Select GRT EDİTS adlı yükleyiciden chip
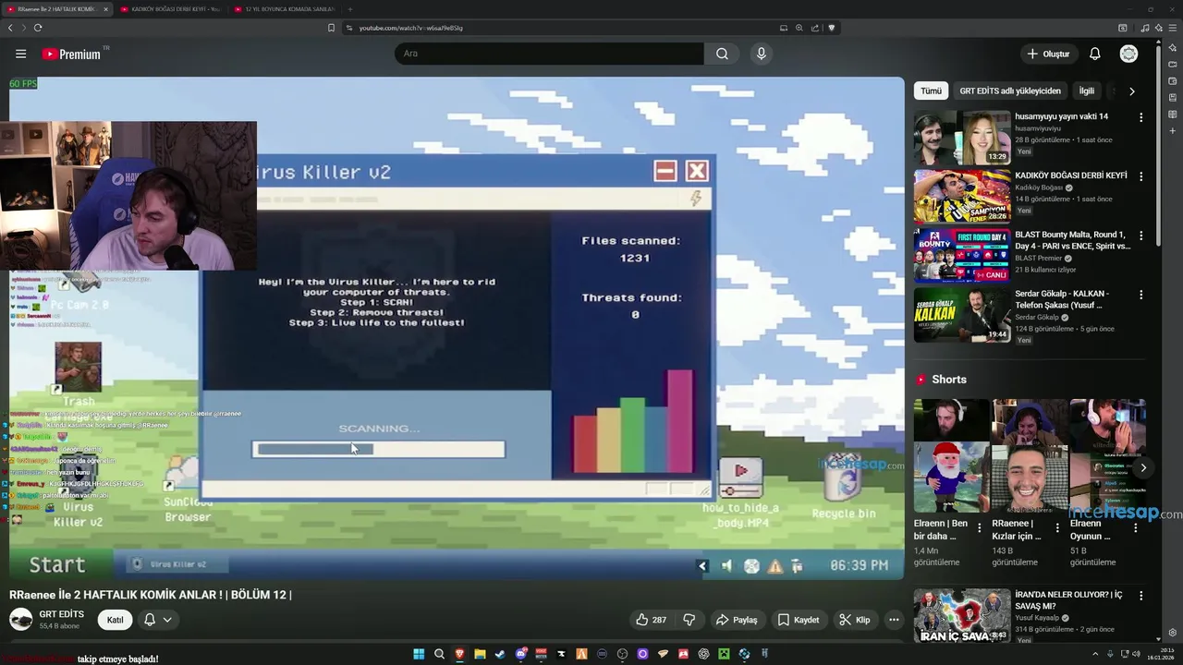 click(x=1010, y=91)
